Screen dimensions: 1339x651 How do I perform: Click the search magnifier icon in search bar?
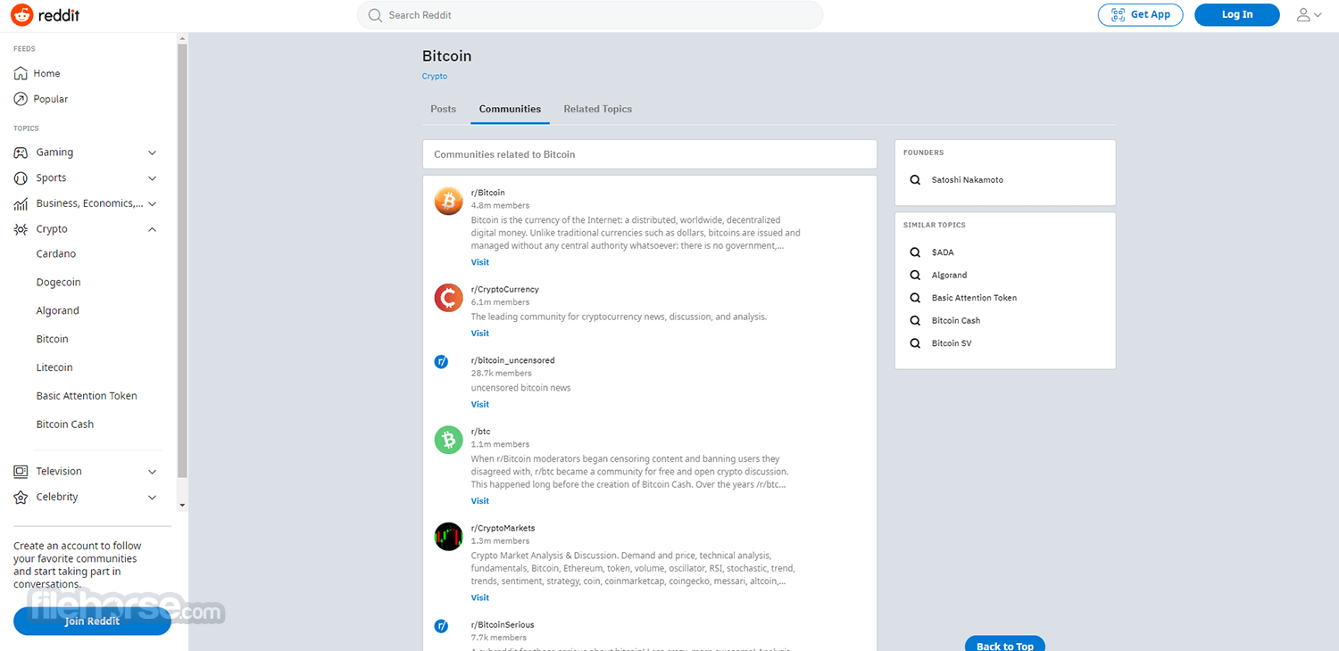(x=375, y=15)
